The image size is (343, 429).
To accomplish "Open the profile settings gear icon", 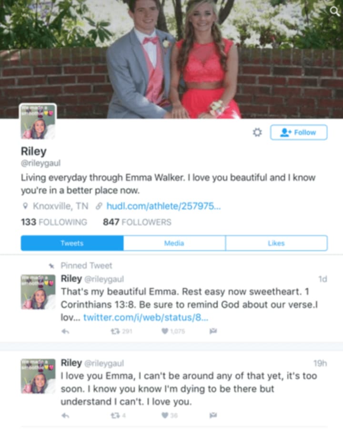I will click(x=257, y=133).
